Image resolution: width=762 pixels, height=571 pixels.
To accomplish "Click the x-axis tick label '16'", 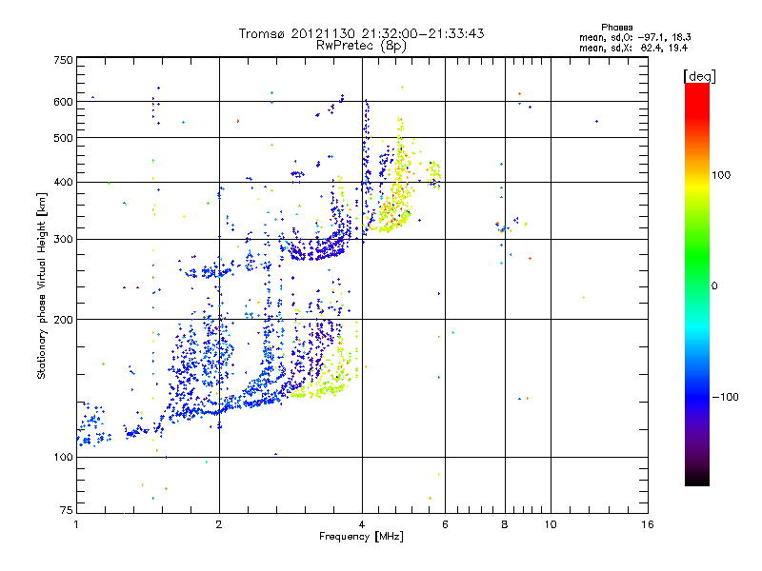I will 648,524.
